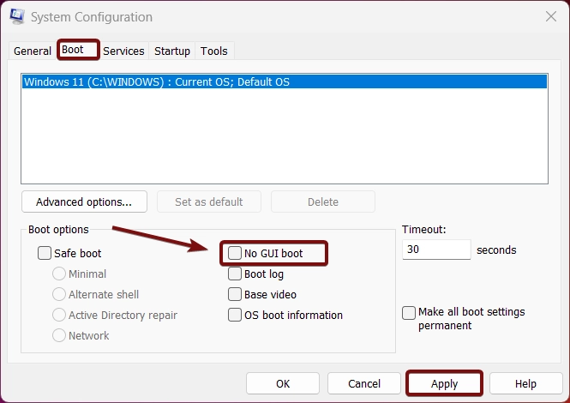This screenshot has width=570, height=403.
Task: Click the Delete button
Action: 323,201
